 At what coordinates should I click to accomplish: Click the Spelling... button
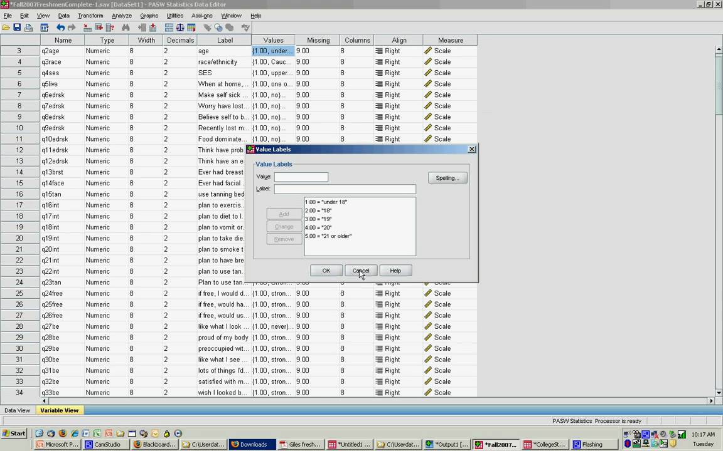click(x=447, y=178)
